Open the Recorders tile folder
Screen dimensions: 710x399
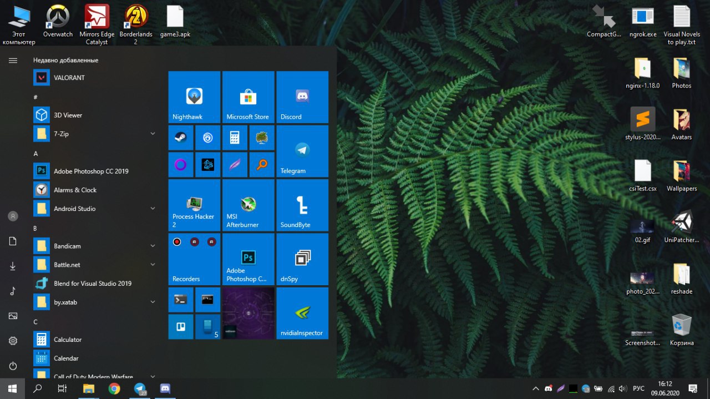click(194, 259)
